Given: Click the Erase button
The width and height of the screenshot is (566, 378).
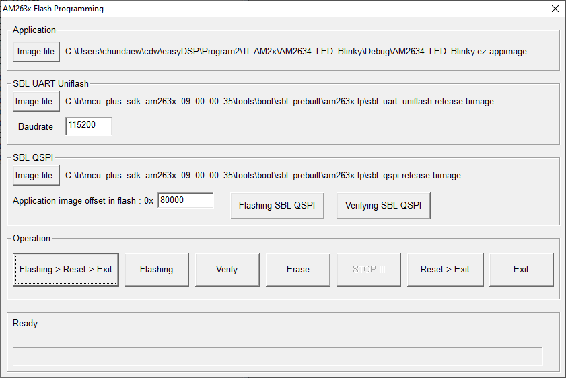Looking at the screenshot, I should coord(297,270).
